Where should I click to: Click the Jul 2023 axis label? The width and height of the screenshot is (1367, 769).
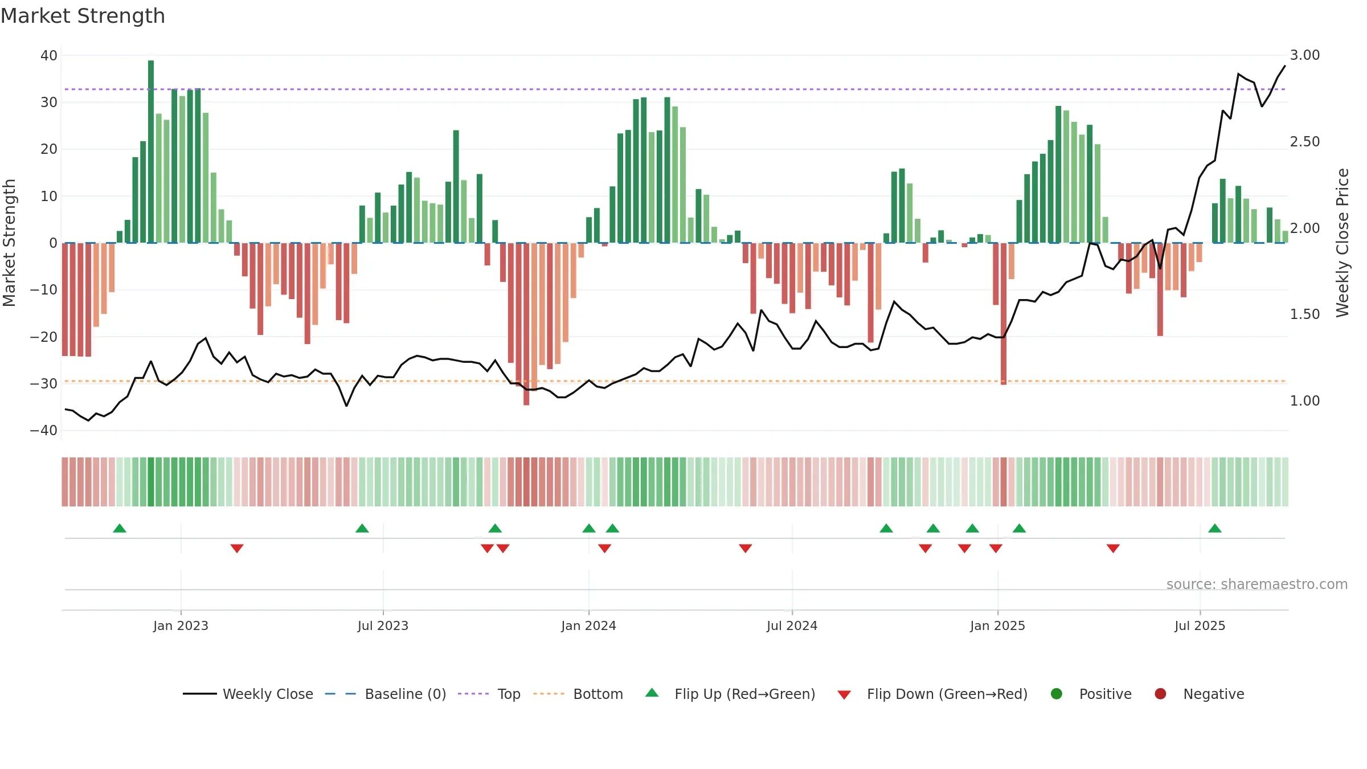click(x=383, y=625)
